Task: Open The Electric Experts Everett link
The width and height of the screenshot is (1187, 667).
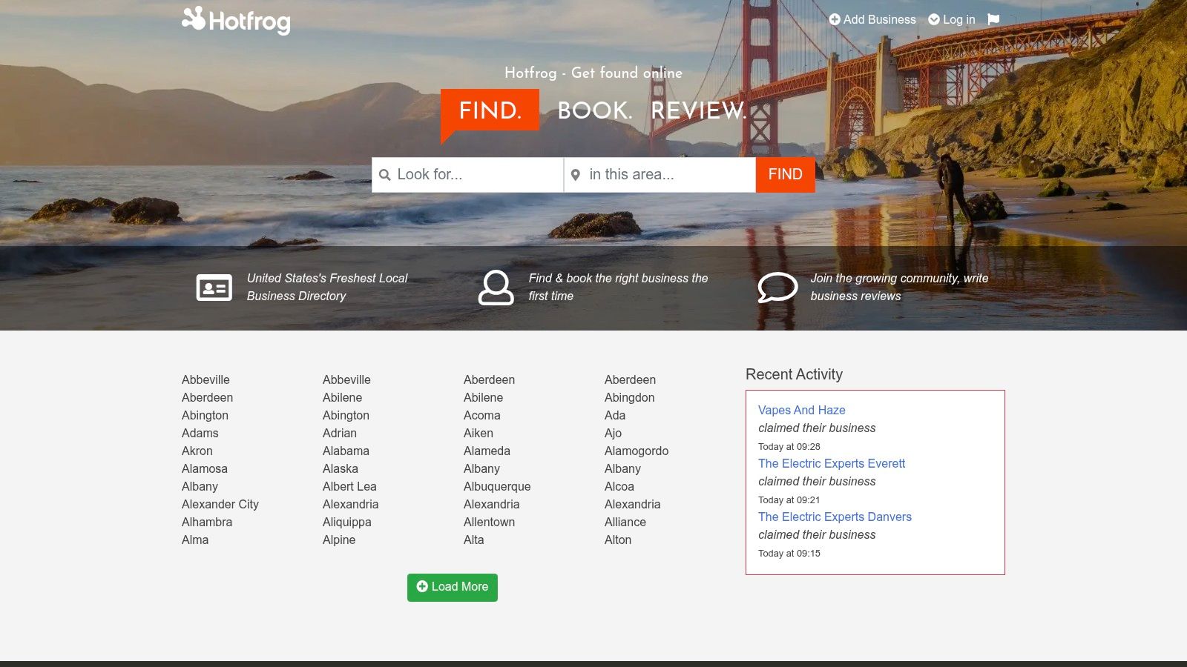Action: click(x=832, y=463)
